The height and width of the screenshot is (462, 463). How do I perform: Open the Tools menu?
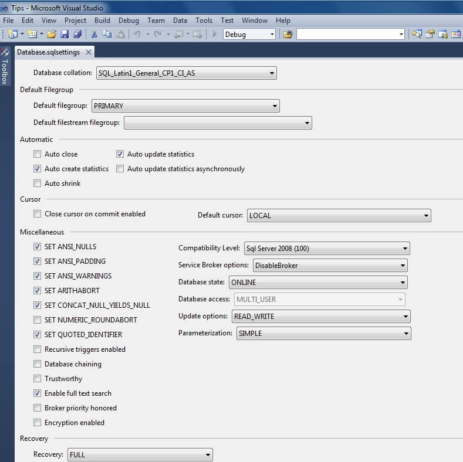coord(204,21)
